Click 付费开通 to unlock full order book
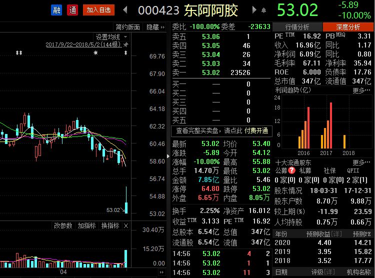The width and height of the screenshot is (375, 278). point(256,130)
